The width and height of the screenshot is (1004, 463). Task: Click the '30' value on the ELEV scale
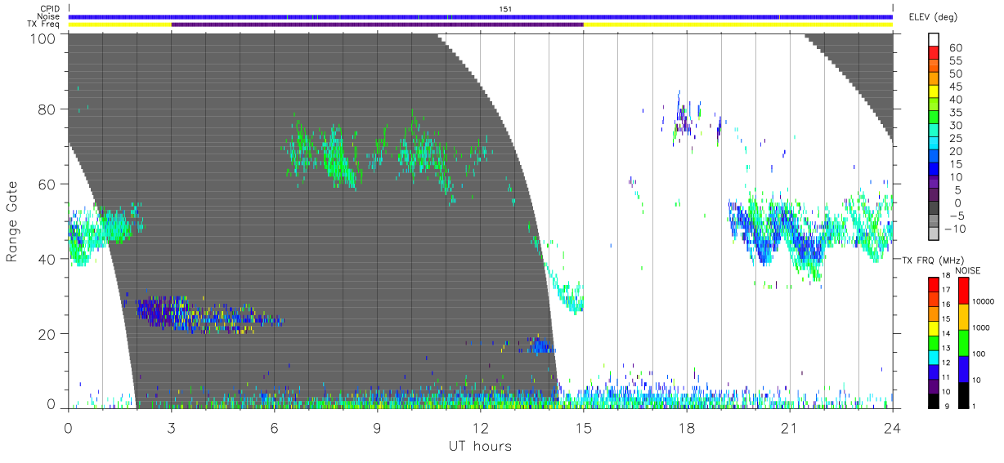954,125
